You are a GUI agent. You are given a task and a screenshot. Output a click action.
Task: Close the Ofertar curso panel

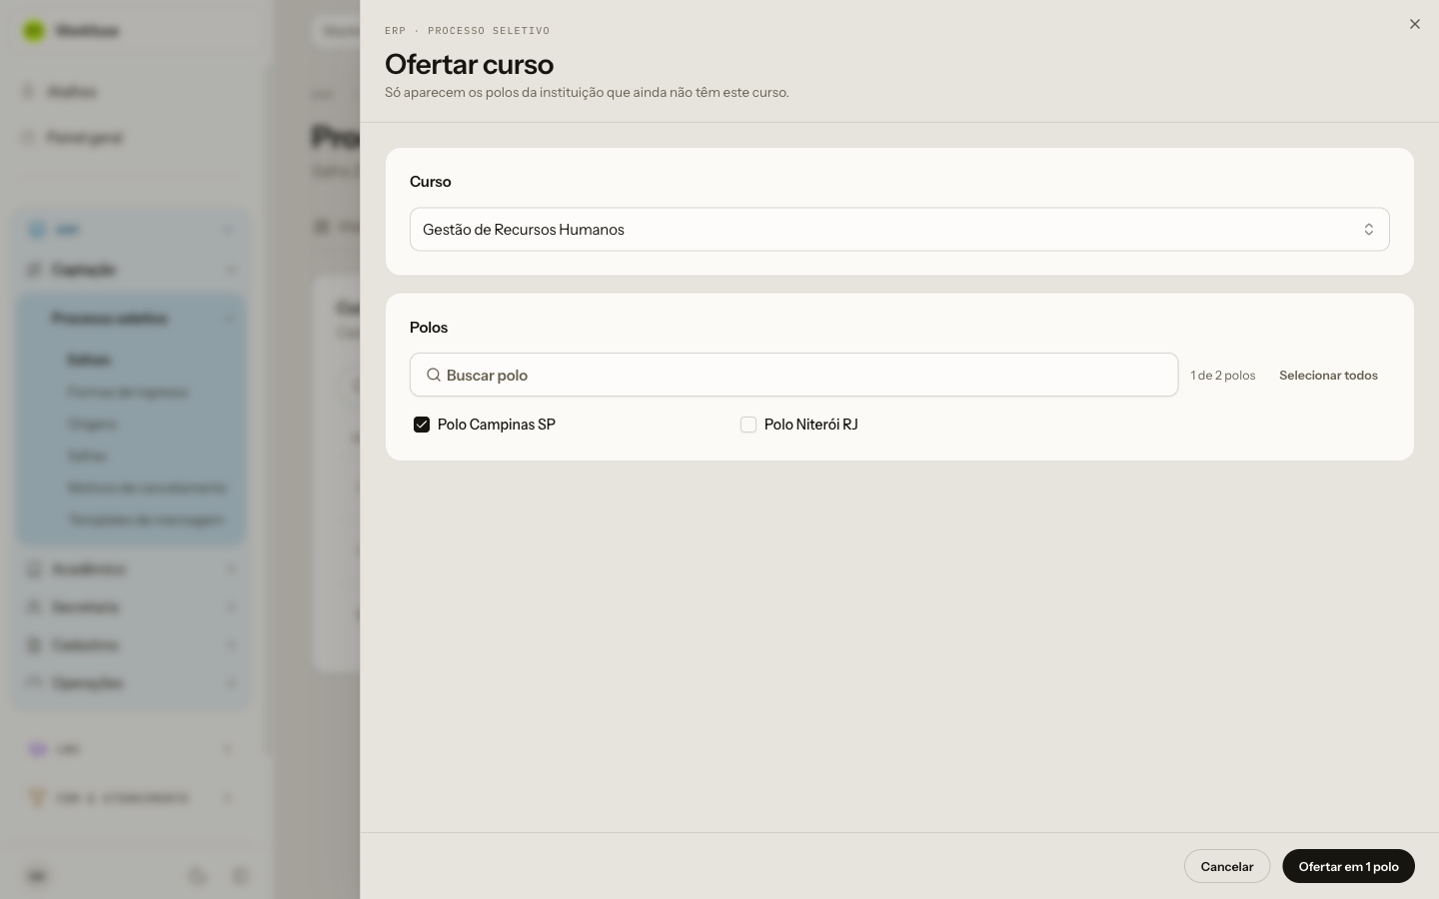click(1414, 24)
